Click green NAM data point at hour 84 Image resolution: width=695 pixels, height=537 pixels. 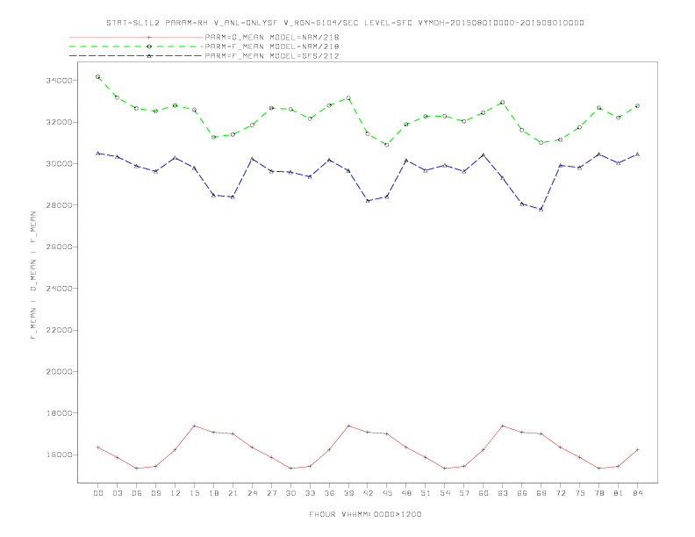pos(638,106)
